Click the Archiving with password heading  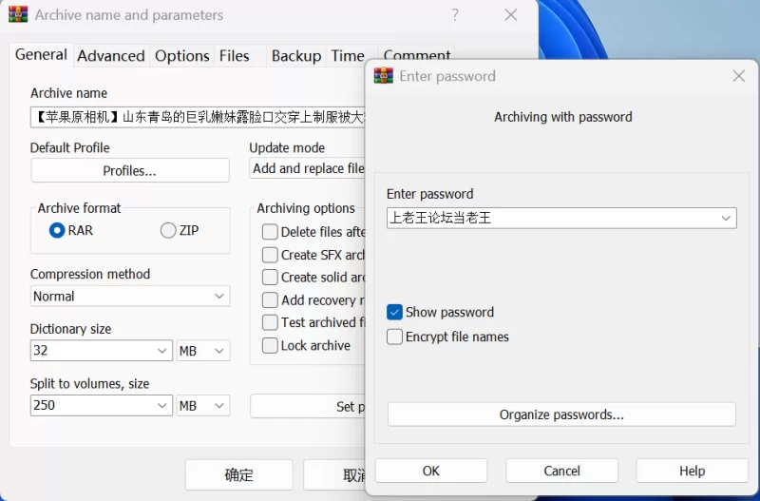tap(562, 117)
